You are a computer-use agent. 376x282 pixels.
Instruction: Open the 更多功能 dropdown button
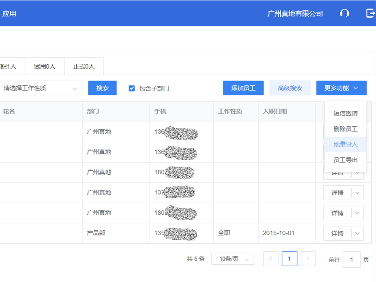pyautogui.click(x=341, y=88)
